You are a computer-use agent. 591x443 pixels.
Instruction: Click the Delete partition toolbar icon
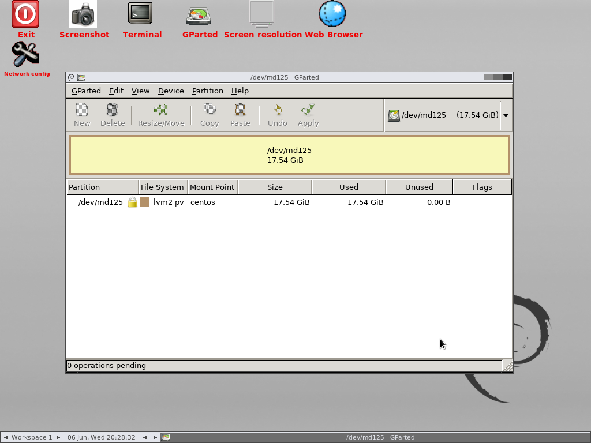pos(113,110)
